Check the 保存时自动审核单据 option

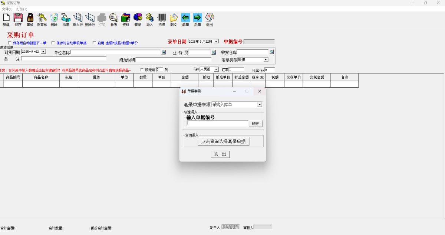[x=53, y=43]
